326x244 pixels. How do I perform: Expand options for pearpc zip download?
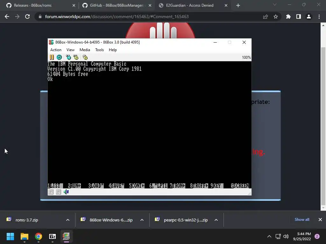click(x=216, y=220)
